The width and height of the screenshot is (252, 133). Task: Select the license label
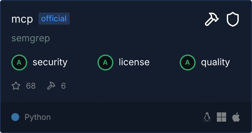pos(134,62)
